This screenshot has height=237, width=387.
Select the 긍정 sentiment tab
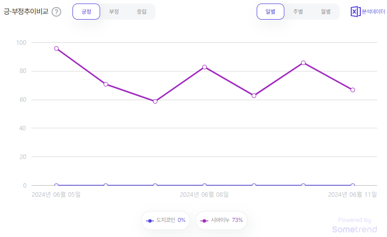click(x=86, y=12)
